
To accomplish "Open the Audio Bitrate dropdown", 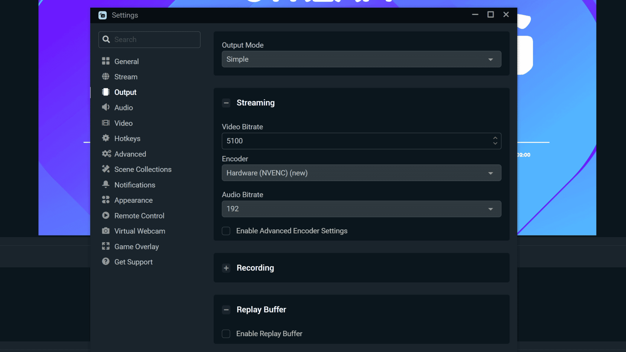I will (361, 209).
